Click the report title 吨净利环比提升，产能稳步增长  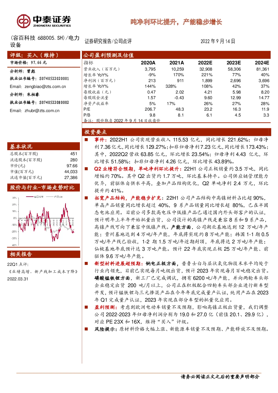point(176,22)
